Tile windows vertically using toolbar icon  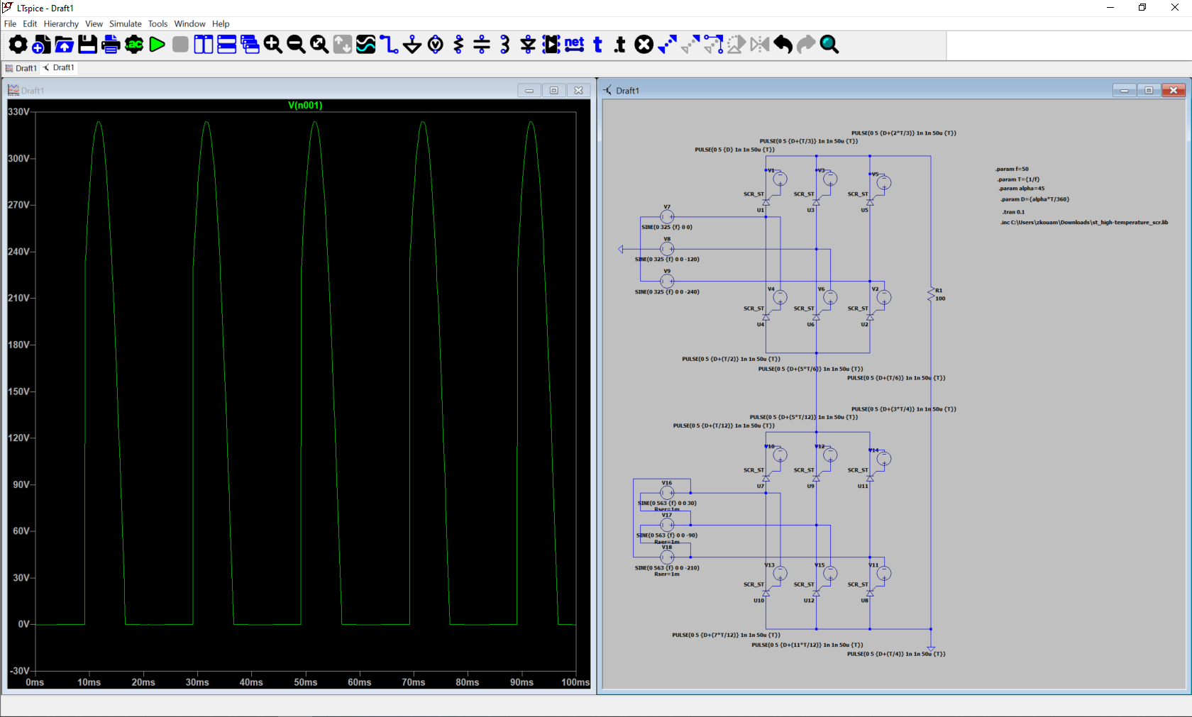pyautogui.click(x=204, y=45)
